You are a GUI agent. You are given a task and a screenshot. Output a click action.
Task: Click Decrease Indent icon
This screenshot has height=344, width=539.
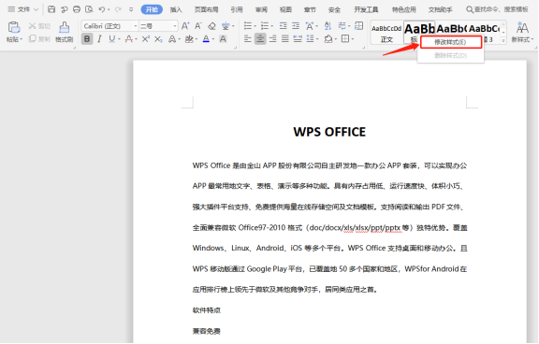pos(284,26)
